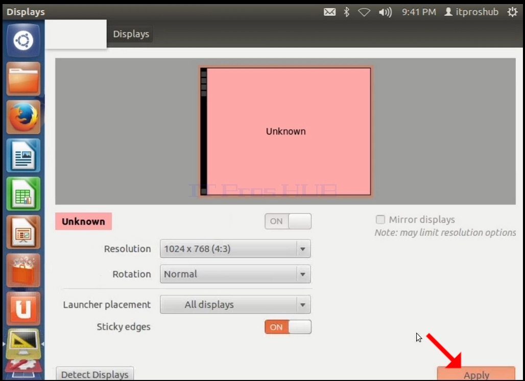
Task: Toggle the Unknown display ON switch
Action: click(288, 221)
